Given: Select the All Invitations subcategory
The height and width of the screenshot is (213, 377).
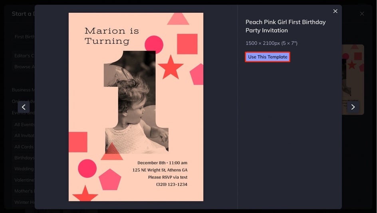Looking at the screenshot, I should click(x=23, y=136).
